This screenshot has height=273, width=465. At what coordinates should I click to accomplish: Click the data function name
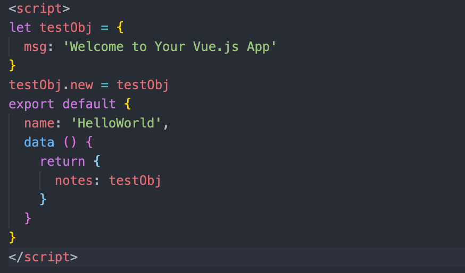point(39,142)
